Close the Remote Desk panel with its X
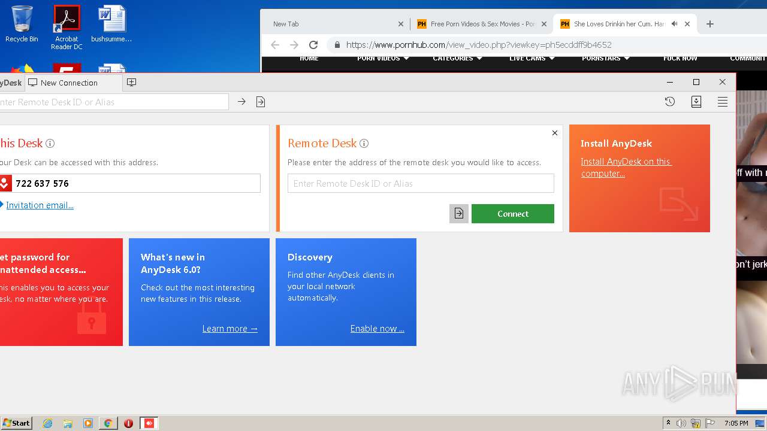 click(x=555, y=133)
